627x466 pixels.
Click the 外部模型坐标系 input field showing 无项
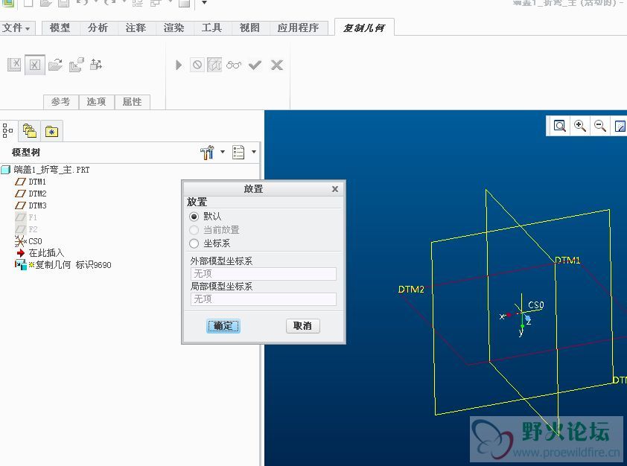(262, 273)
